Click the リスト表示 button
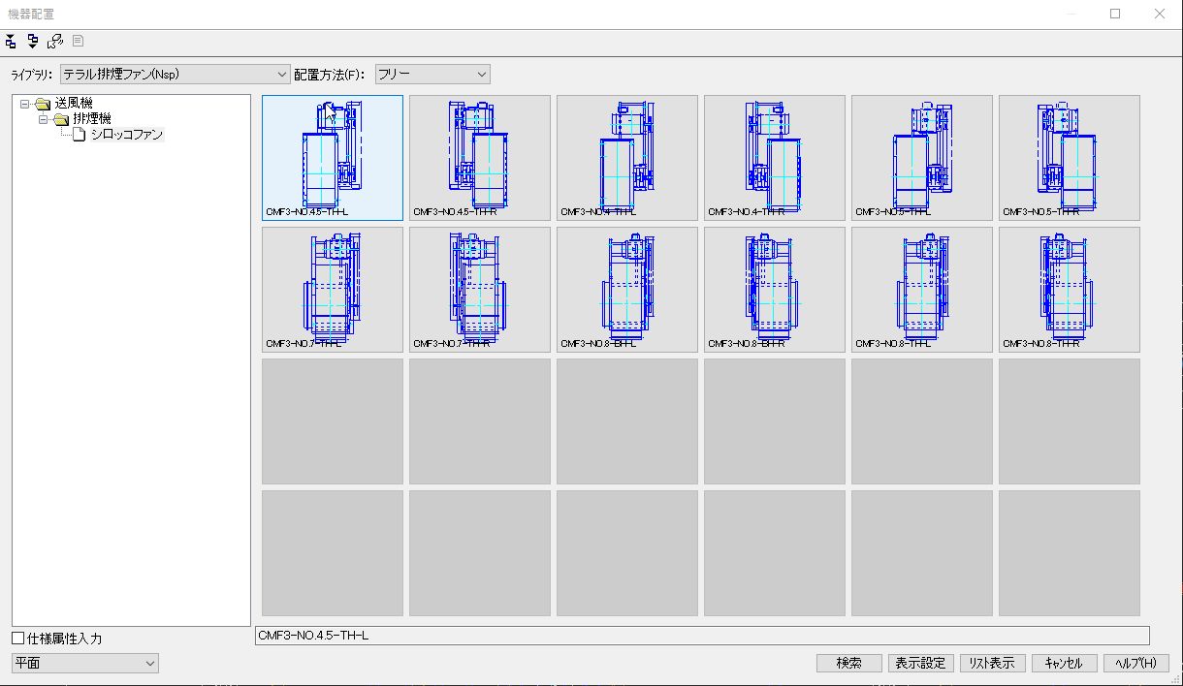Image resolution: width=1183 pixels, height=686 pixels. [993, 663]
